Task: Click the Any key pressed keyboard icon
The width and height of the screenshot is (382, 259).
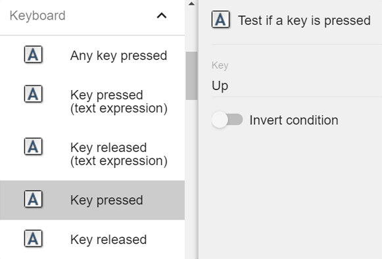Action: coord(33,55)
